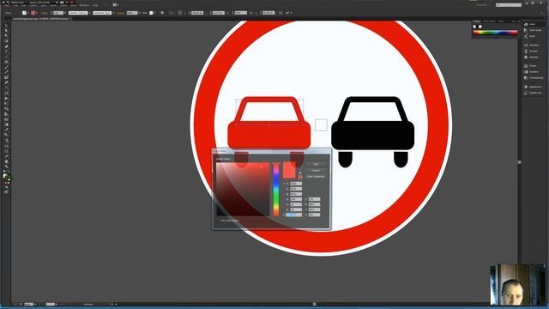Screen dimensions: 549x309
Task: Click Color Swatches button in Color Picker
Action: 316,177
